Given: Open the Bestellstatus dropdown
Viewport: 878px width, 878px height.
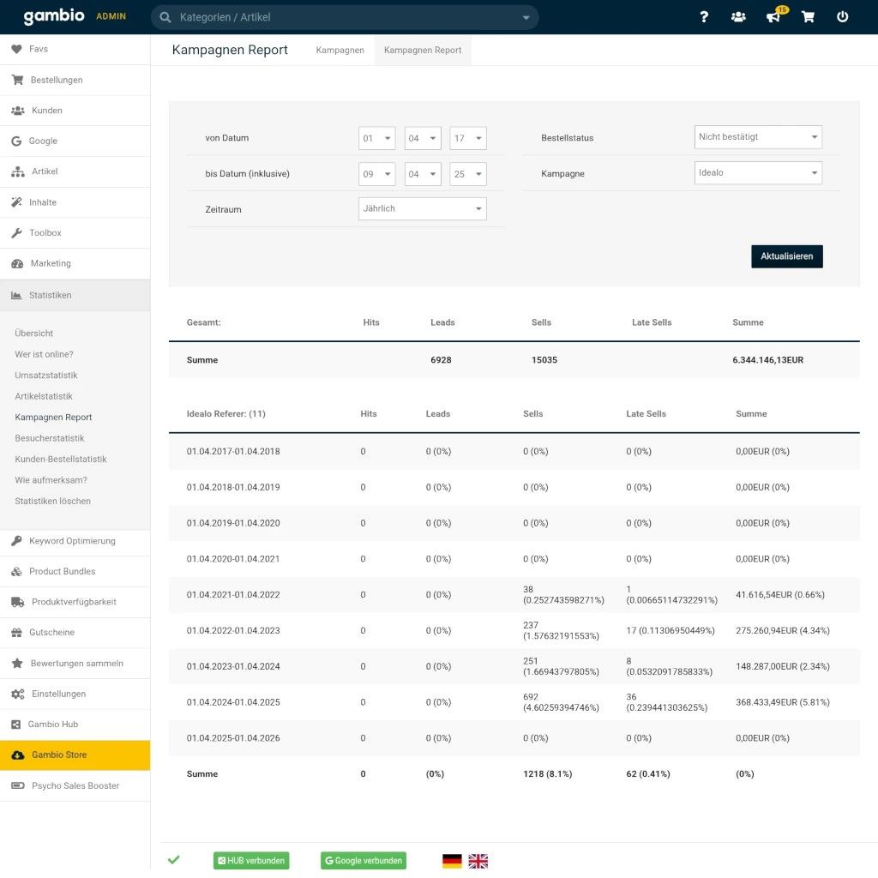Looking at the screenshot, I should [758, 137].
